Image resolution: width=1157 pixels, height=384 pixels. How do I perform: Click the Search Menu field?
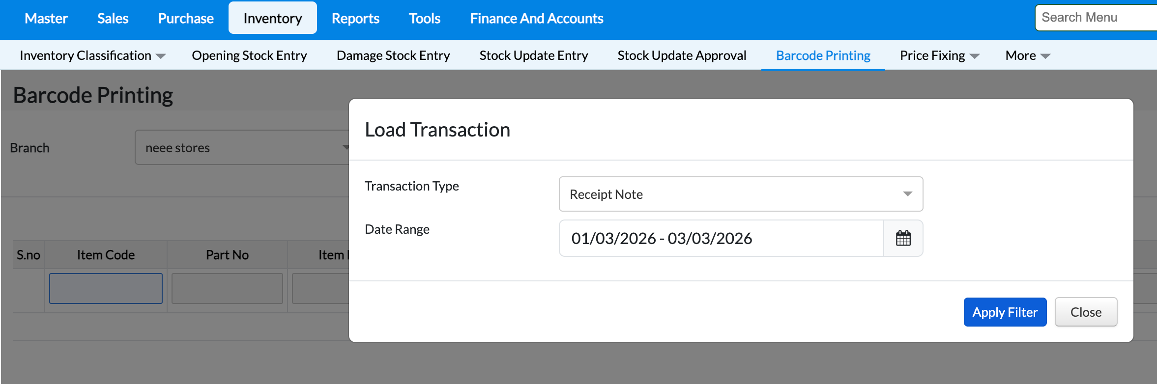[x=1096, y=18]
